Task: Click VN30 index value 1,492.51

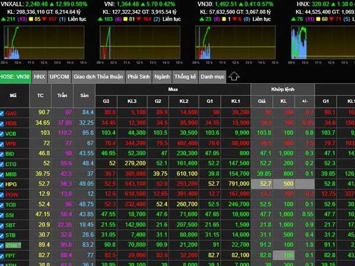Action: 226,4
